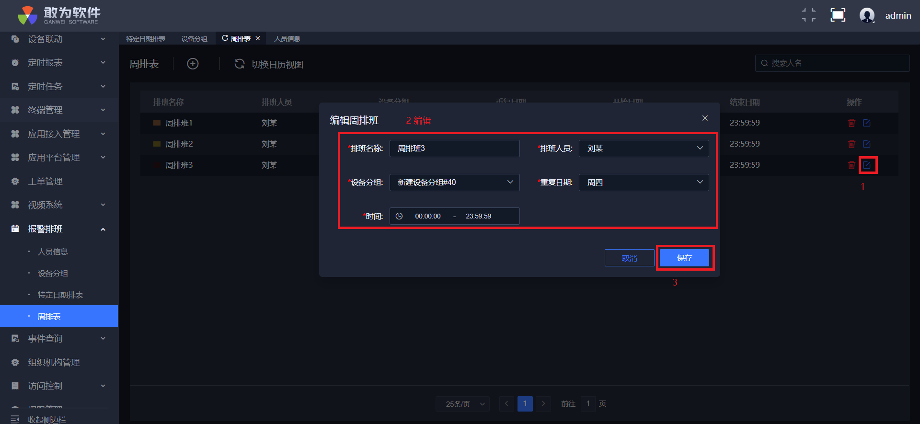Click the collapse-arrows icon in header
920x424 pixels.
tap(809, 15)
